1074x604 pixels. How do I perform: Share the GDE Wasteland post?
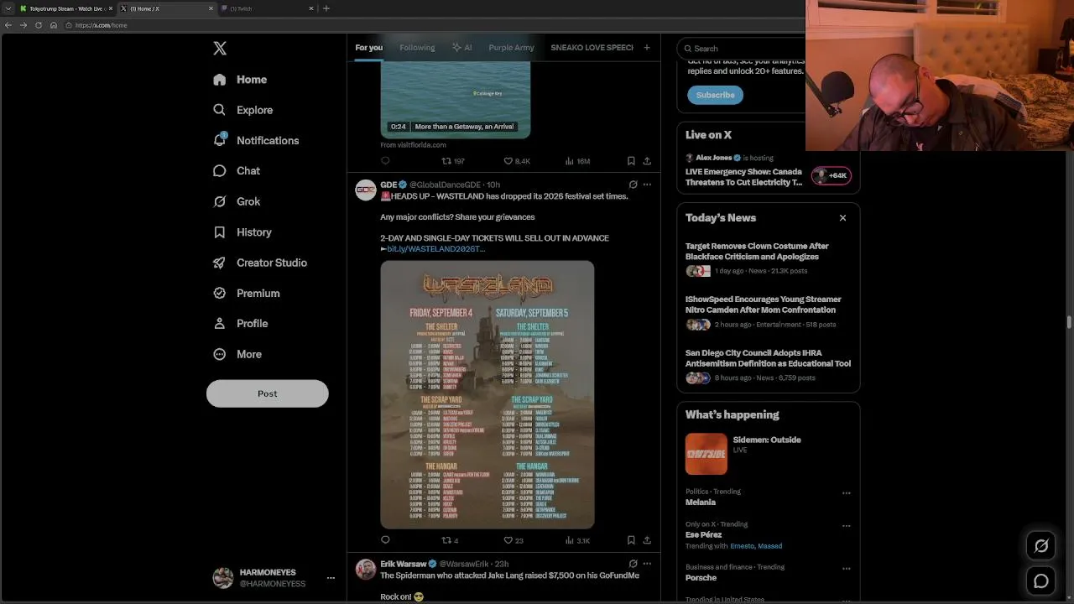tap(647, 540)
